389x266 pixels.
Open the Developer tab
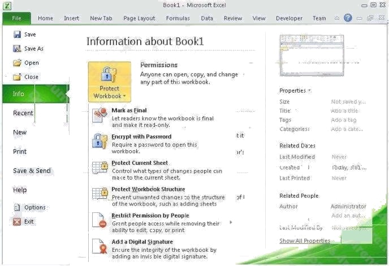point(289,18)
